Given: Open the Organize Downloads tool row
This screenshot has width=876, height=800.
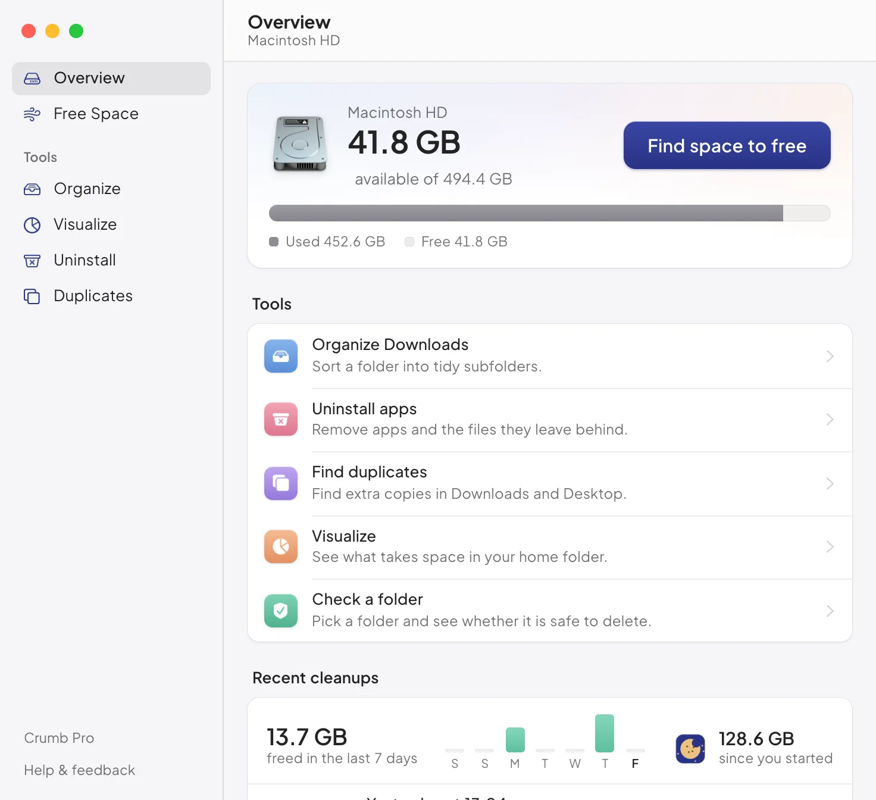Looking at the screenshot, I should (550, 356).
